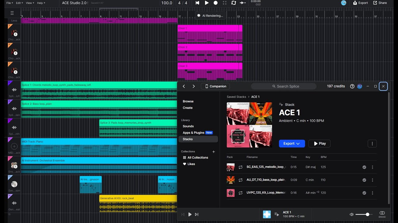Click the ACE 1 stack cover artwork
This screenshot has width=398, height=223.
point(249,125)
